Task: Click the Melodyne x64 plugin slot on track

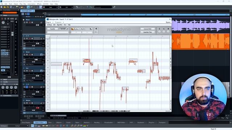Action: [34, 48]
